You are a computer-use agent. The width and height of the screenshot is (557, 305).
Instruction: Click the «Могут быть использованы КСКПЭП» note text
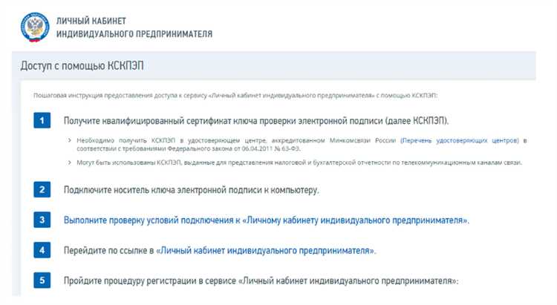coord(299,163)
